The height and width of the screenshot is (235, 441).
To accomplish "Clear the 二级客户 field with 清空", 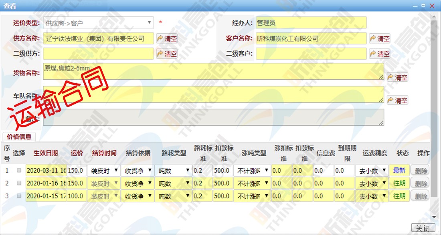I will pos(380,54).
